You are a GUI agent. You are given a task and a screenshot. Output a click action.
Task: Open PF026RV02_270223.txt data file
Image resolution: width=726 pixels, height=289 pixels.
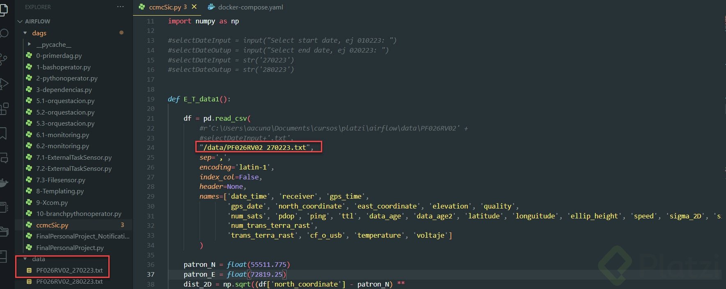[x=69, y=270]
